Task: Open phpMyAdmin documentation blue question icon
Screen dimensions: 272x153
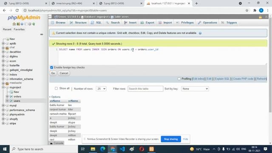Action: click(x=22, y=24)
